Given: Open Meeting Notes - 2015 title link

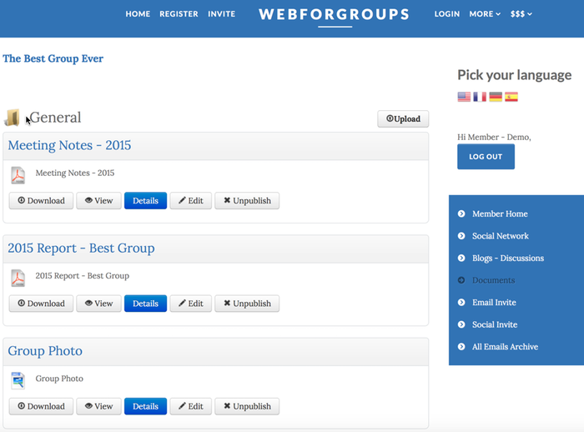Looking at the screenshot, I should pyautogui.click(x=69, y=145).
